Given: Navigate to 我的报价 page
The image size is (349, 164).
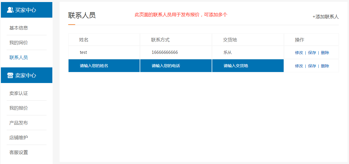Looking at the screenshot, I should pyautogui.click(x=19, y=108).
